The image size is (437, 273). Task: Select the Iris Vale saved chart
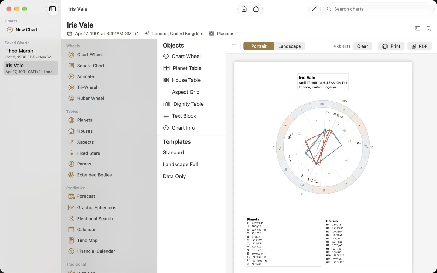(x=31, y=68)
